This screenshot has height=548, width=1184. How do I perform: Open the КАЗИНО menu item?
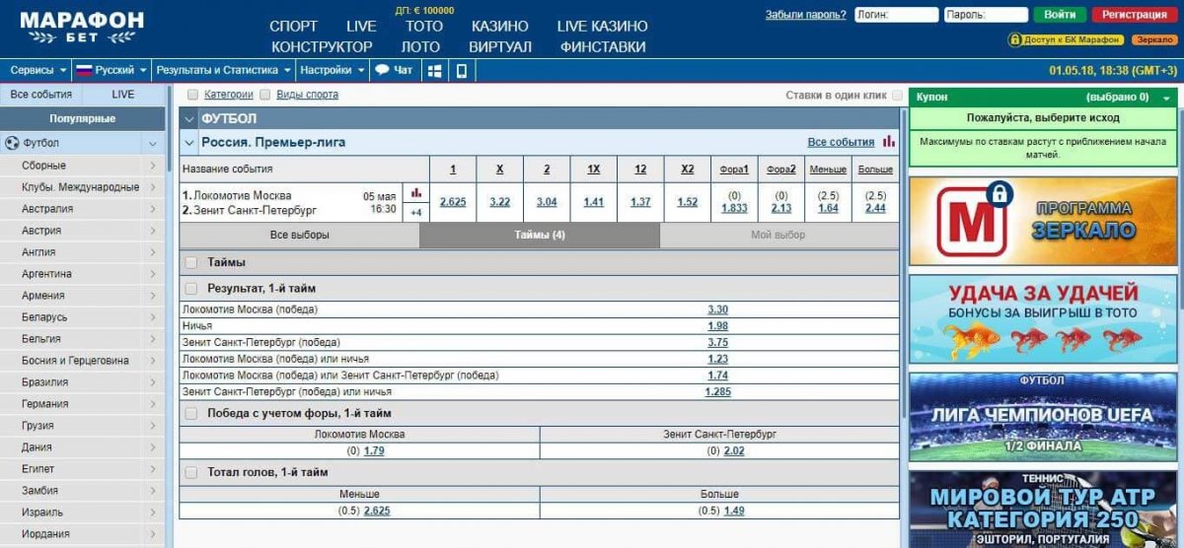[499, 27]
